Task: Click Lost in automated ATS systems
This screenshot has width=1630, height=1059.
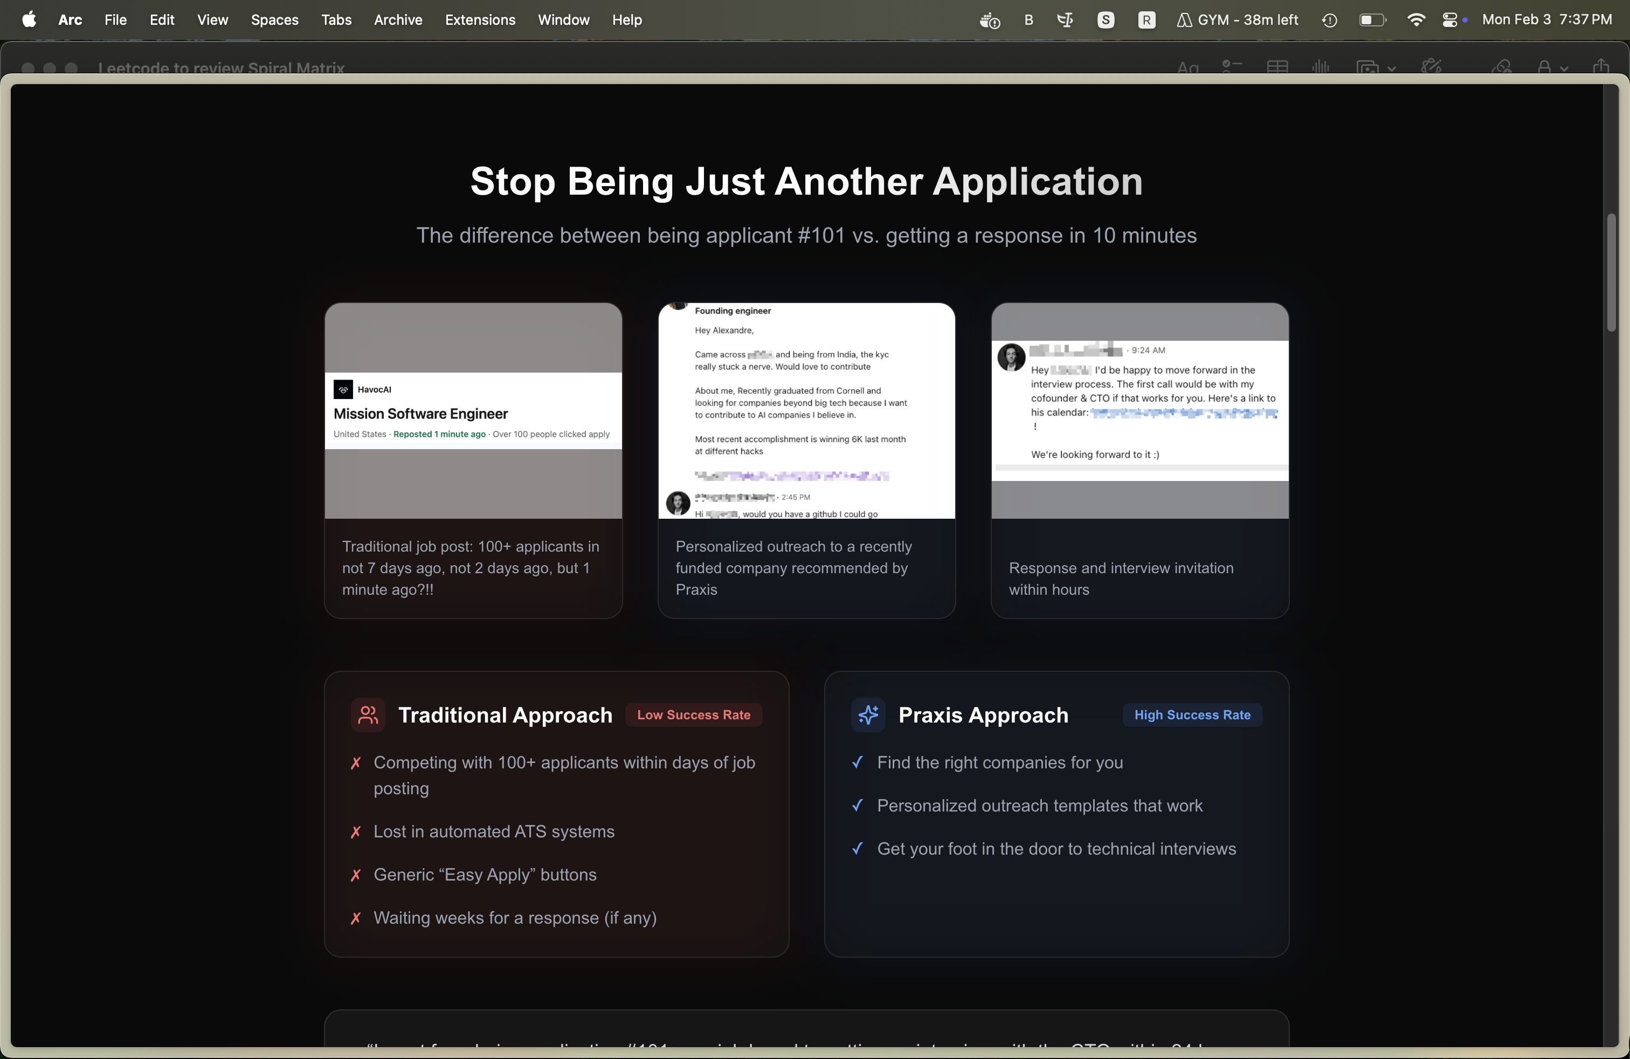Action: [x=494, y=831]
